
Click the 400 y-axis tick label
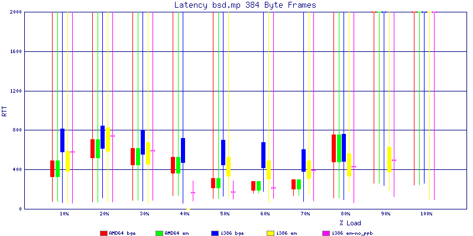point(17,169)
